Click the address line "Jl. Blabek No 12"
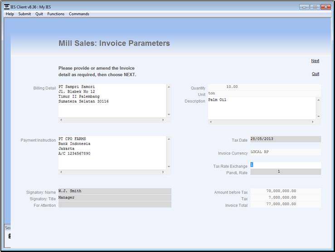335x252 pixels. point(77,92)
